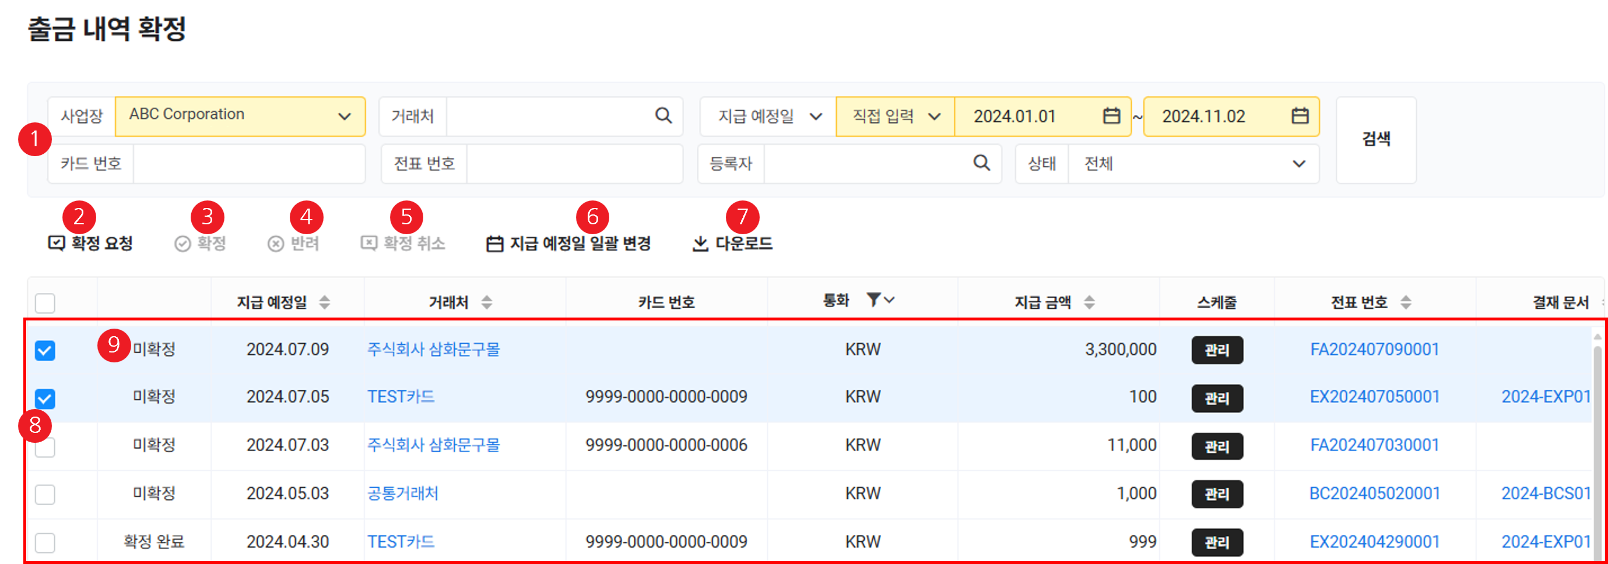Image resolution: width=1608 pixels, height=564 pixels.
Task: Sort by 전표 번호 column arrows
Action: point(1406,302)
